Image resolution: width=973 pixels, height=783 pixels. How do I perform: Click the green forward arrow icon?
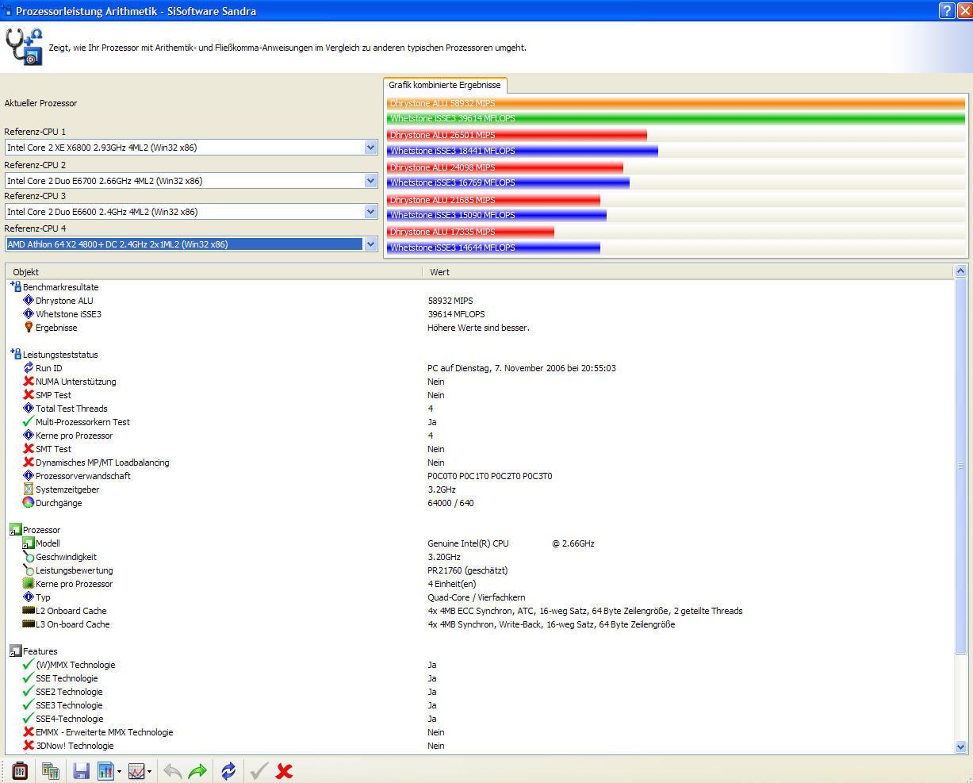tap(197, 770)
